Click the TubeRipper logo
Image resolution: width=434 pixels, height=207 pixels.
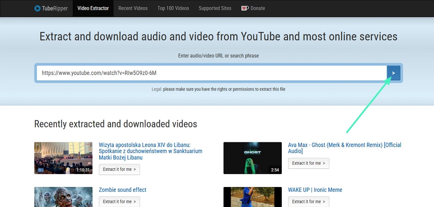[51, 8]
